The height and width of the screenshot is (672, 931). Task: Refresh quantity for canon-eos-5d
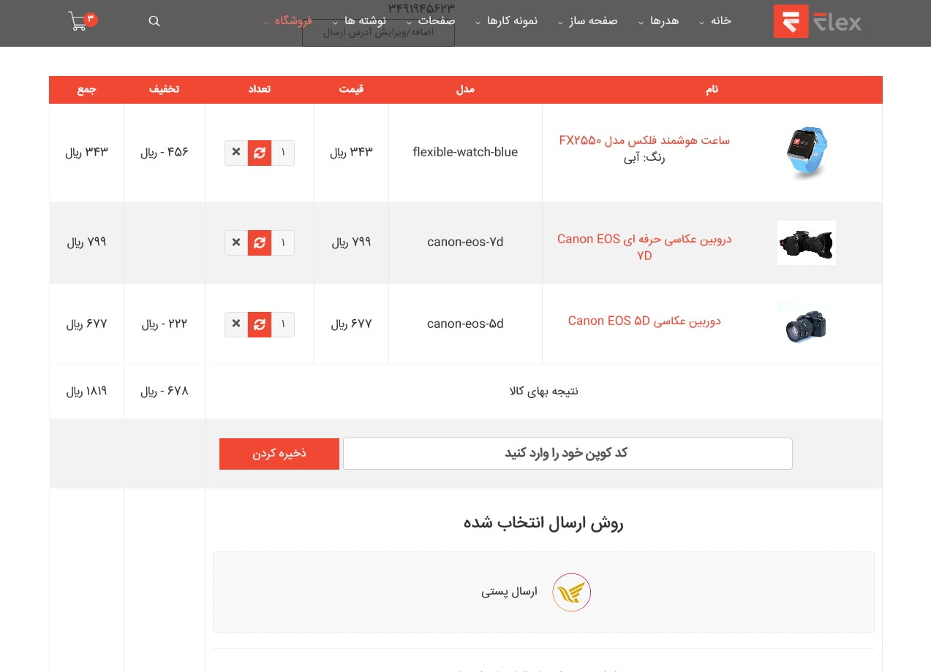[x=260, y=324]
